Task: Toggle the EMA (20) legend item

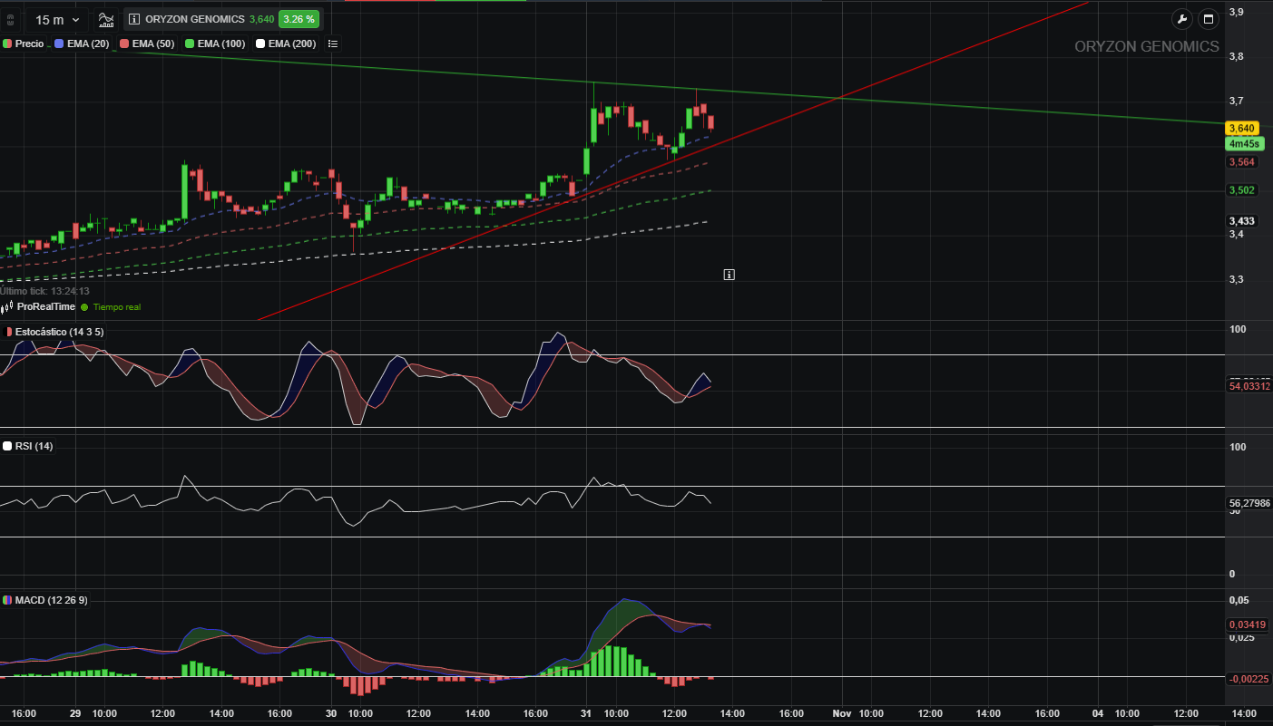Action: click(83, 44)
